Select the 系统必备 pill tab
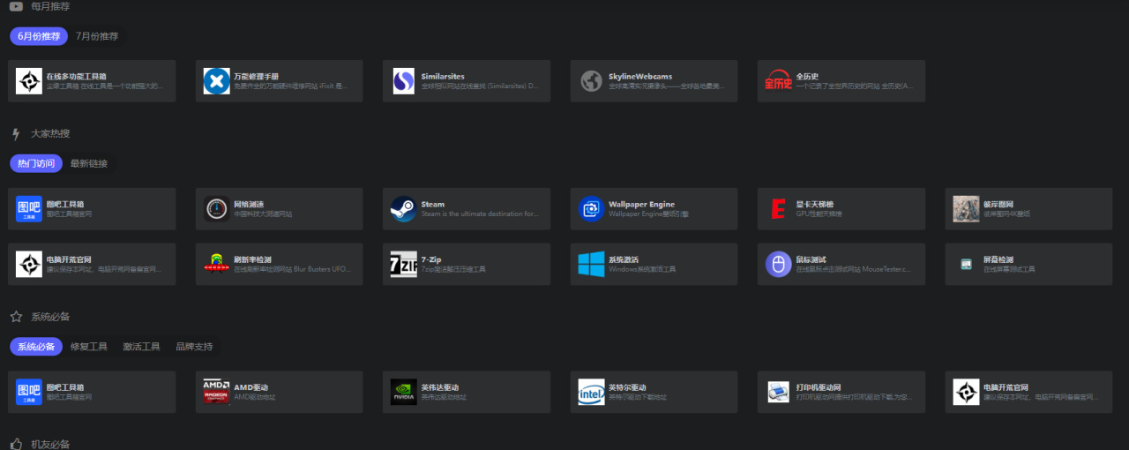The image size is (1129, 450). [x=36, y=347]
